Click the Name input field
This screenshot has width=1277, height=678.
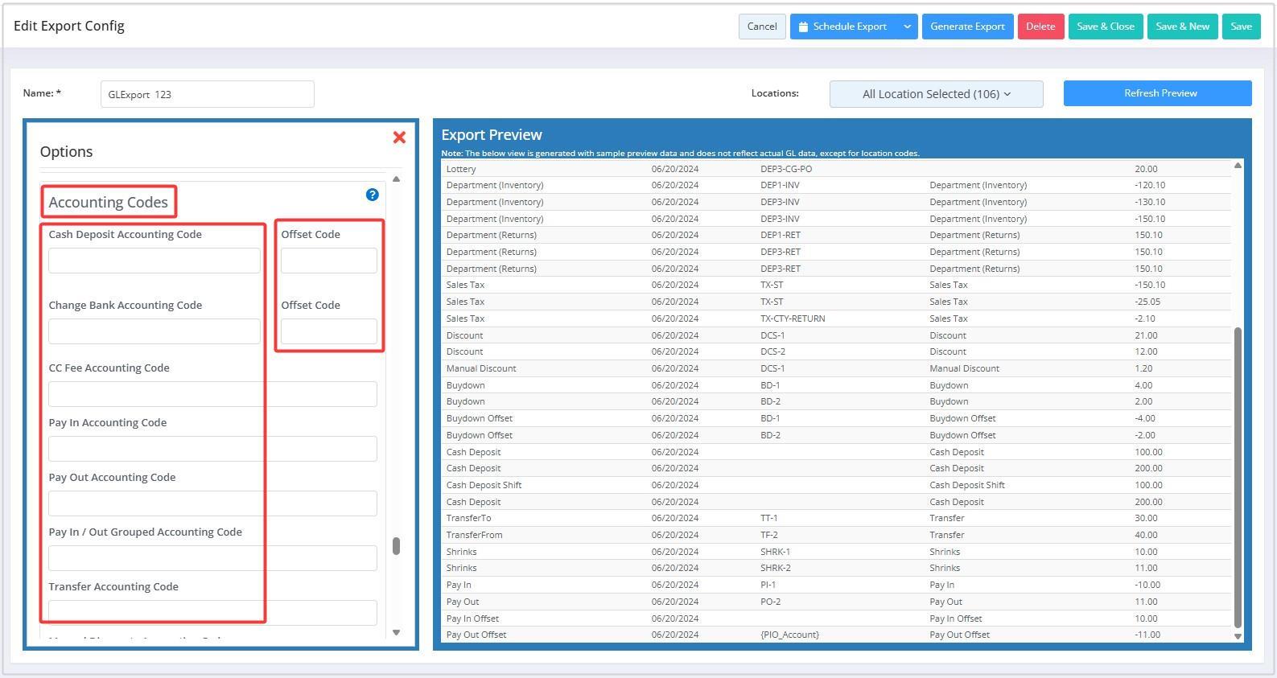click(x=207, y=94)
